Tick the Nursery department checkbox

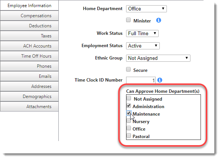click(129, 120)
